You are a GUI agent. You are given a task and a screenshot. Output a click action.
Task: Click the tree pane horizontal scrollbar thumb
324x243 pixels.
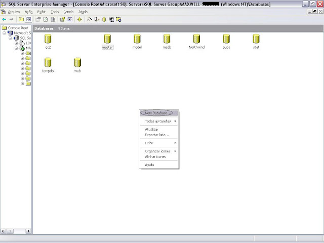tap(10, 231)
